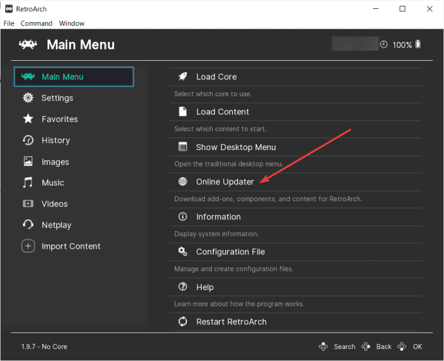Click 'Select which core to use.' description
444x361 pixels.
tap(213, 94)
